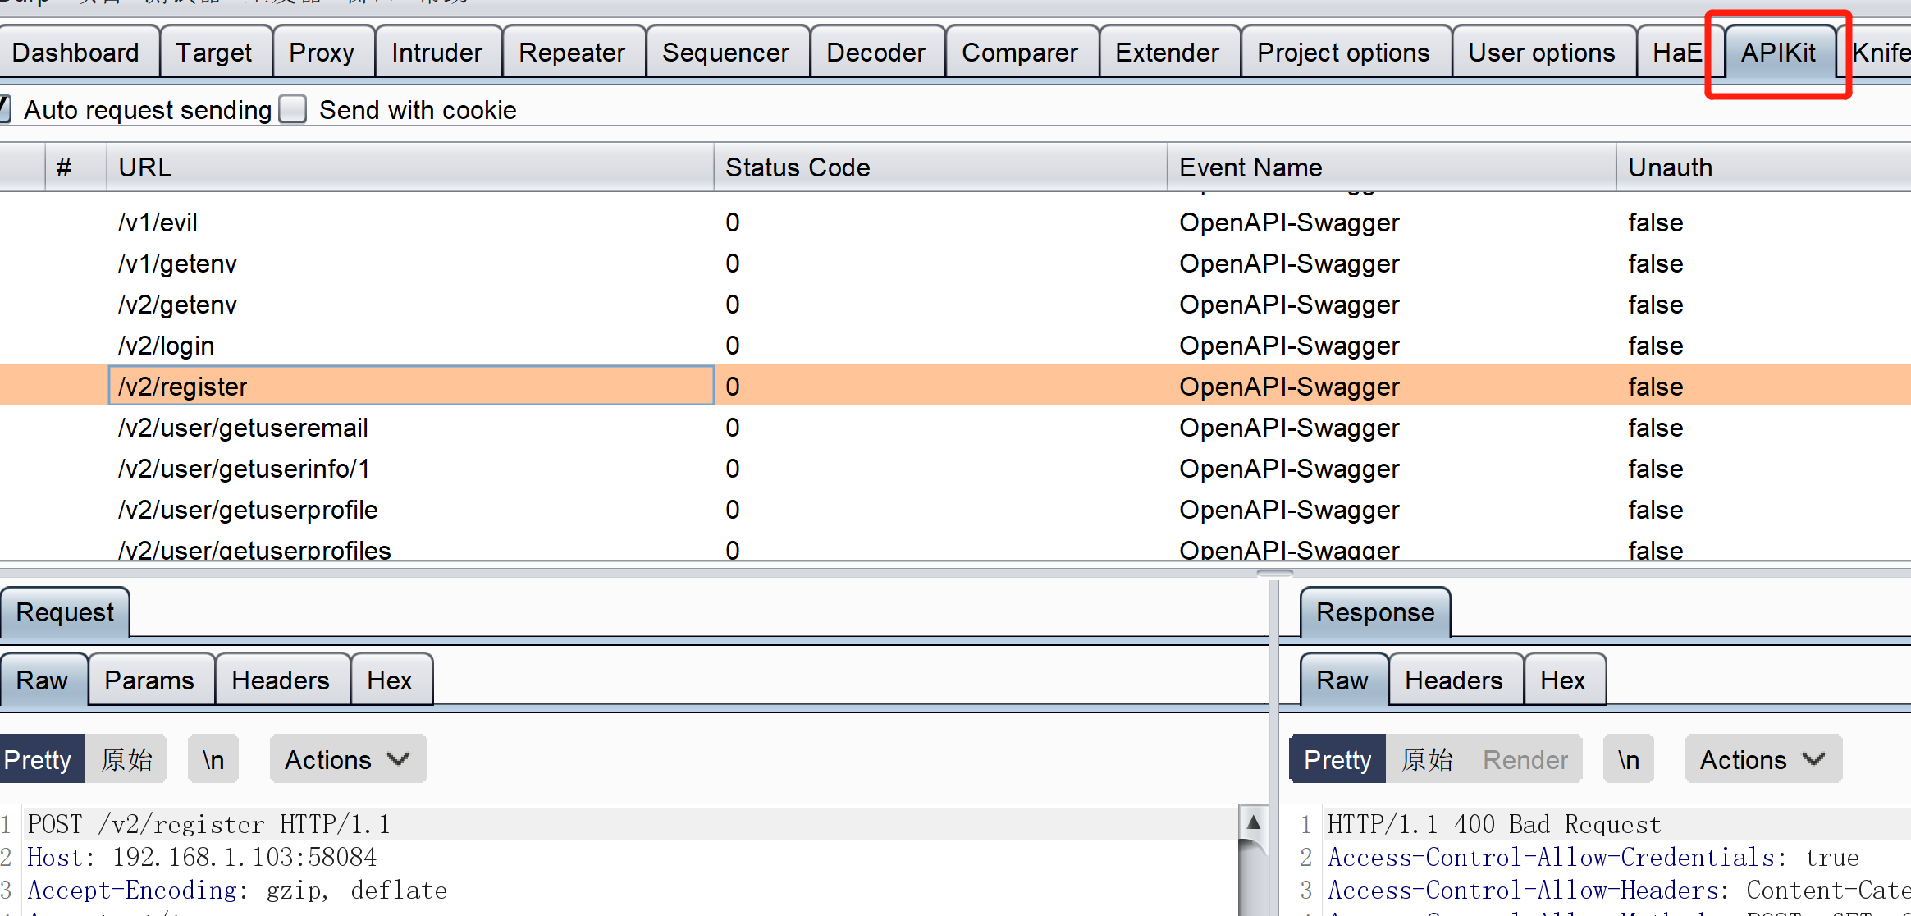Open the APIKit tab
Screen dimensions: 1911x916
pyautogui.click(x=1778, y=53)
